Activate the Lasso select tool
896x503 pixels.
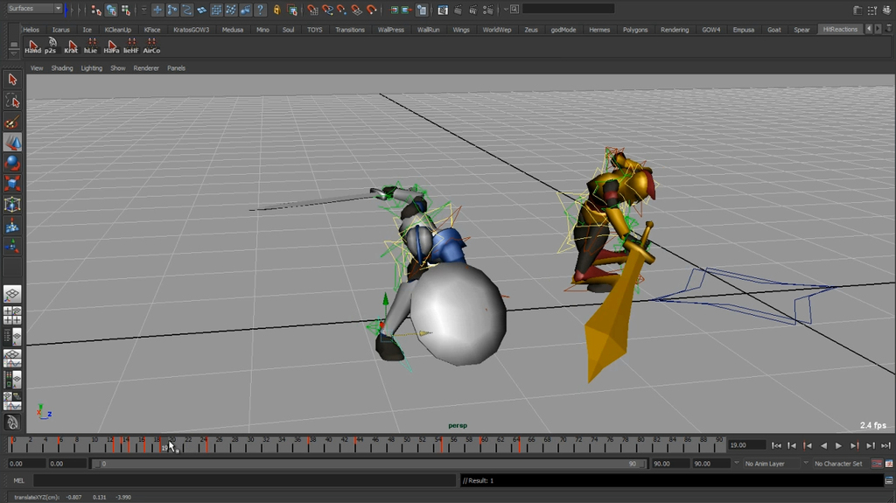click(12, 101)
